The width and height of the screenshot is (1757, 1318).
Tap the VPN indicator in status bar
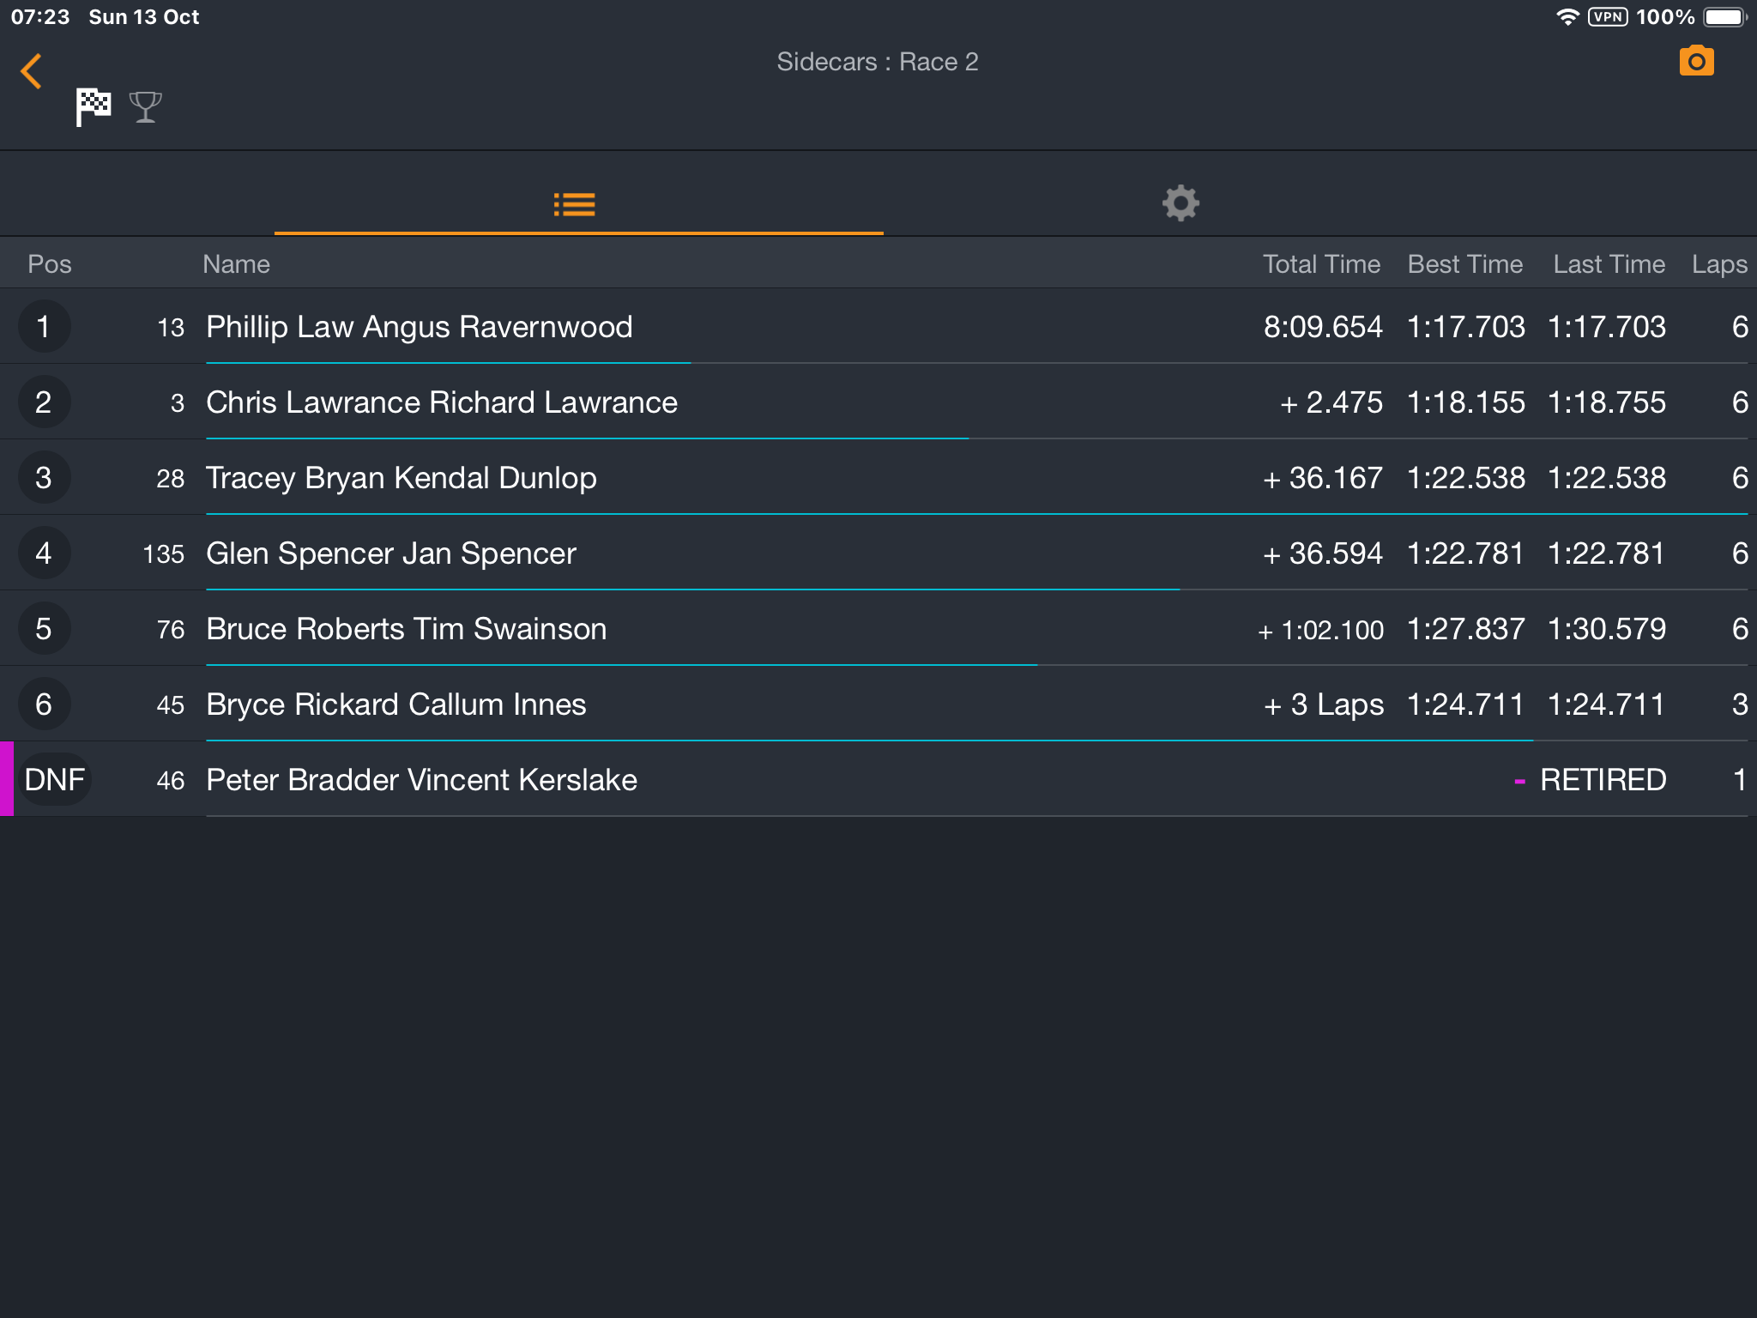point(1608,17)
